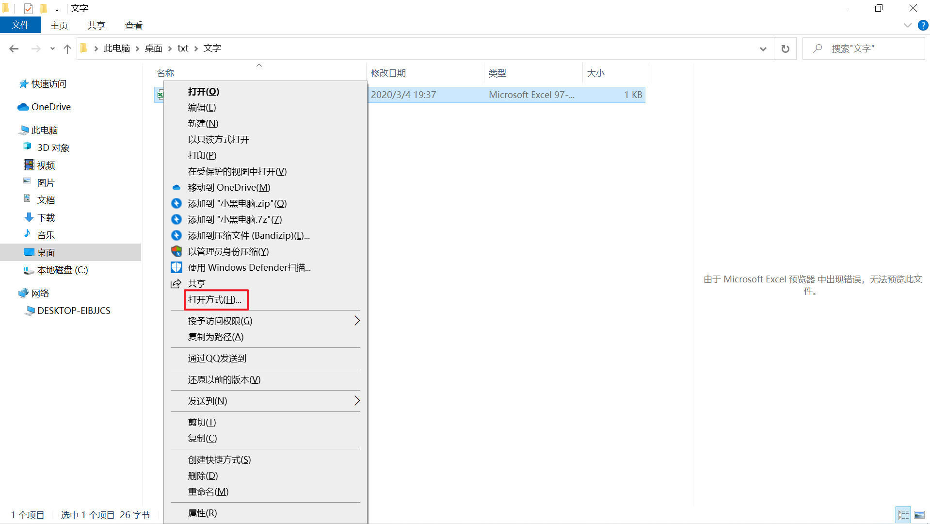Open 本地磁盘 (C:) in sidebar
930x524 pixels.
63,270
